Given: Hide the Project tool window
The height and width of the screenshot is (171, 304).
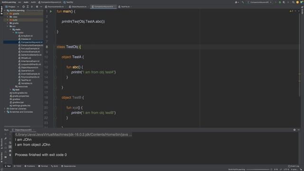Looking at the screenshot, I should 41,7.
